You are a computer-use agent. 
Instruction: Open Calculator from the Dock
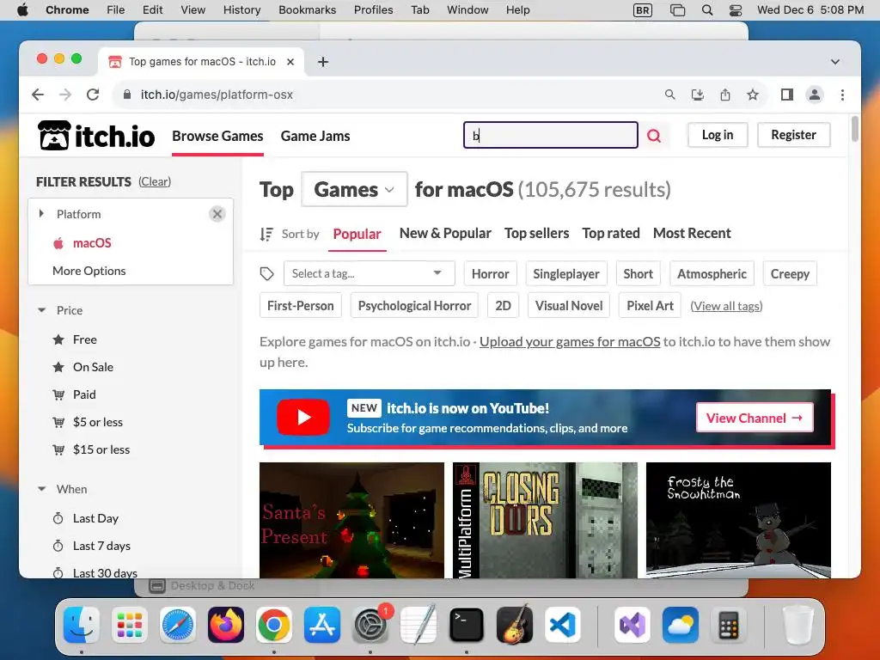pyautogui.click(x=729, y=625)
